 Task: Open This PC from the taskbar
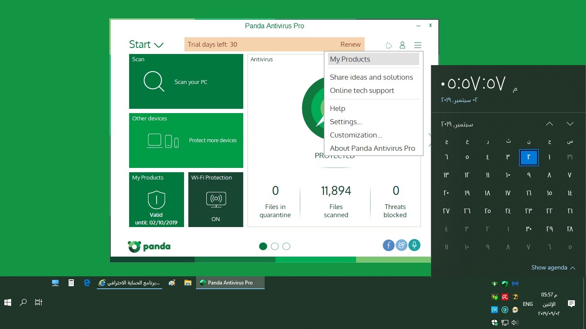tap(55, 283)
